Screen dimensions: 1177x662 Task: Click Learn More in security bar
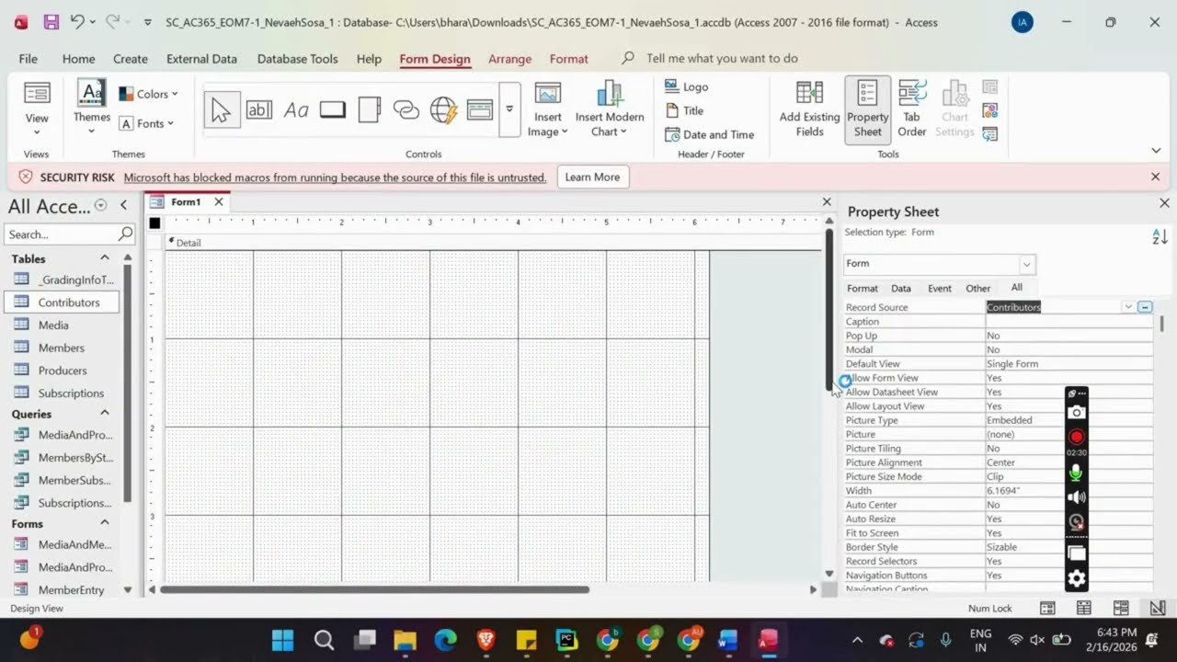[592, 177]
